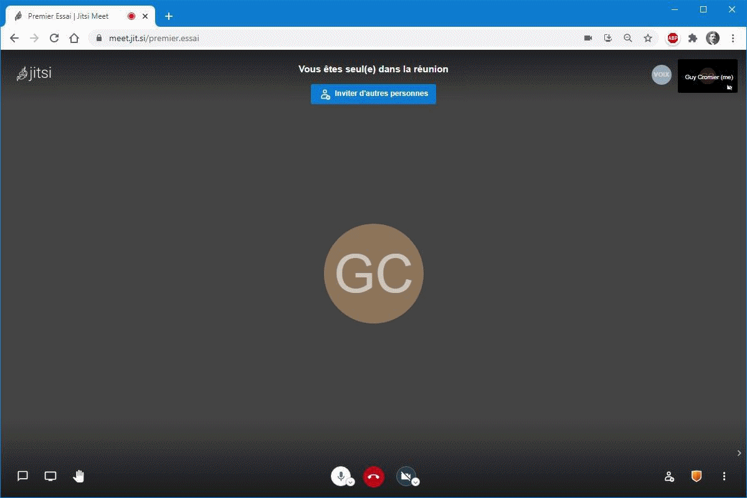This screenshot has height=498, width=747.
Task: Bookmark this page with star
Action: (648, 38)
